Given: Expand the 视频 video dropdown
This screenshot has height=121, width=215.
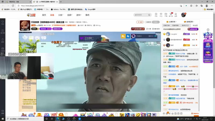Looking at the screenshot, I should 70,15.
